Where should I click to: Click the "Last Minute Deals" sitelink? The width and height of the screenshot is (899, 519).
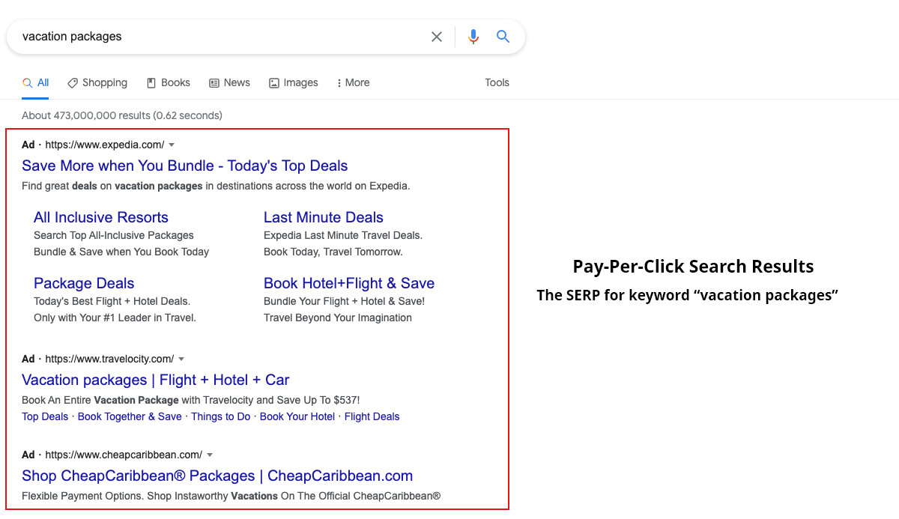[323, 217]
